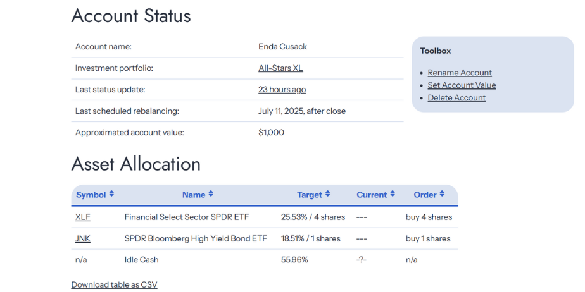Open Set Account Value link
585x292 pixels.
tap(462, 85)
